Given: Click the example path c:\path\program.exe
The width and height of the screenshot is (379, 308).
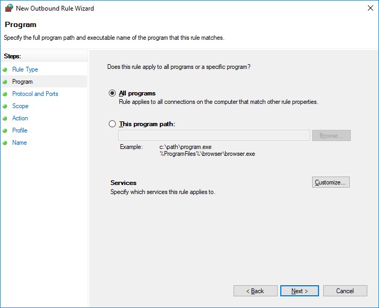Looking at the screenshot, I should (185, 147).
